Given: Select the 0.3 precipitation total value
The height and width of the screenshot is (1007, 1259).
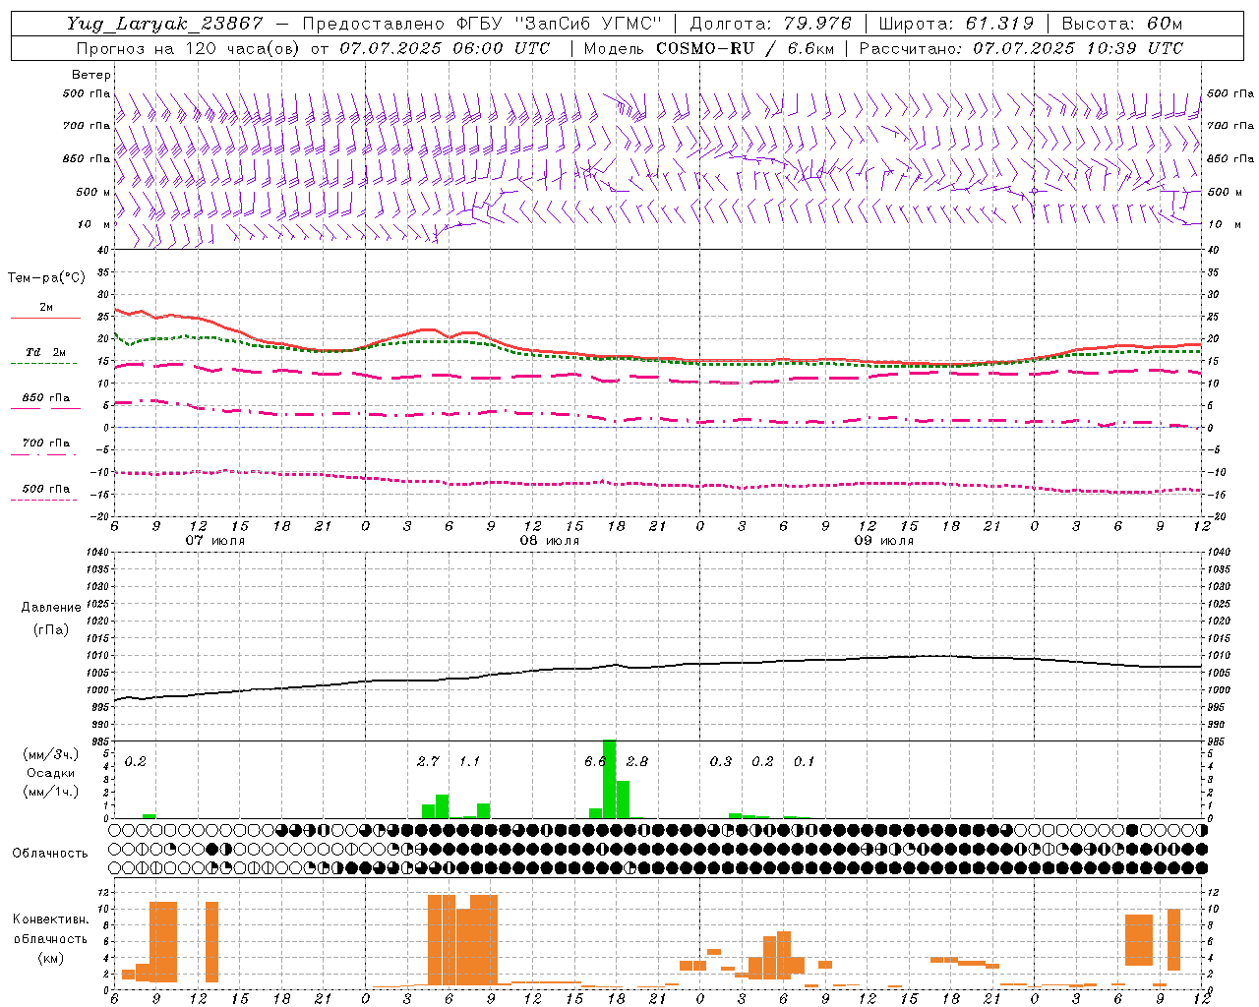Looking at the screenshot, I should [x=721, y=761].
